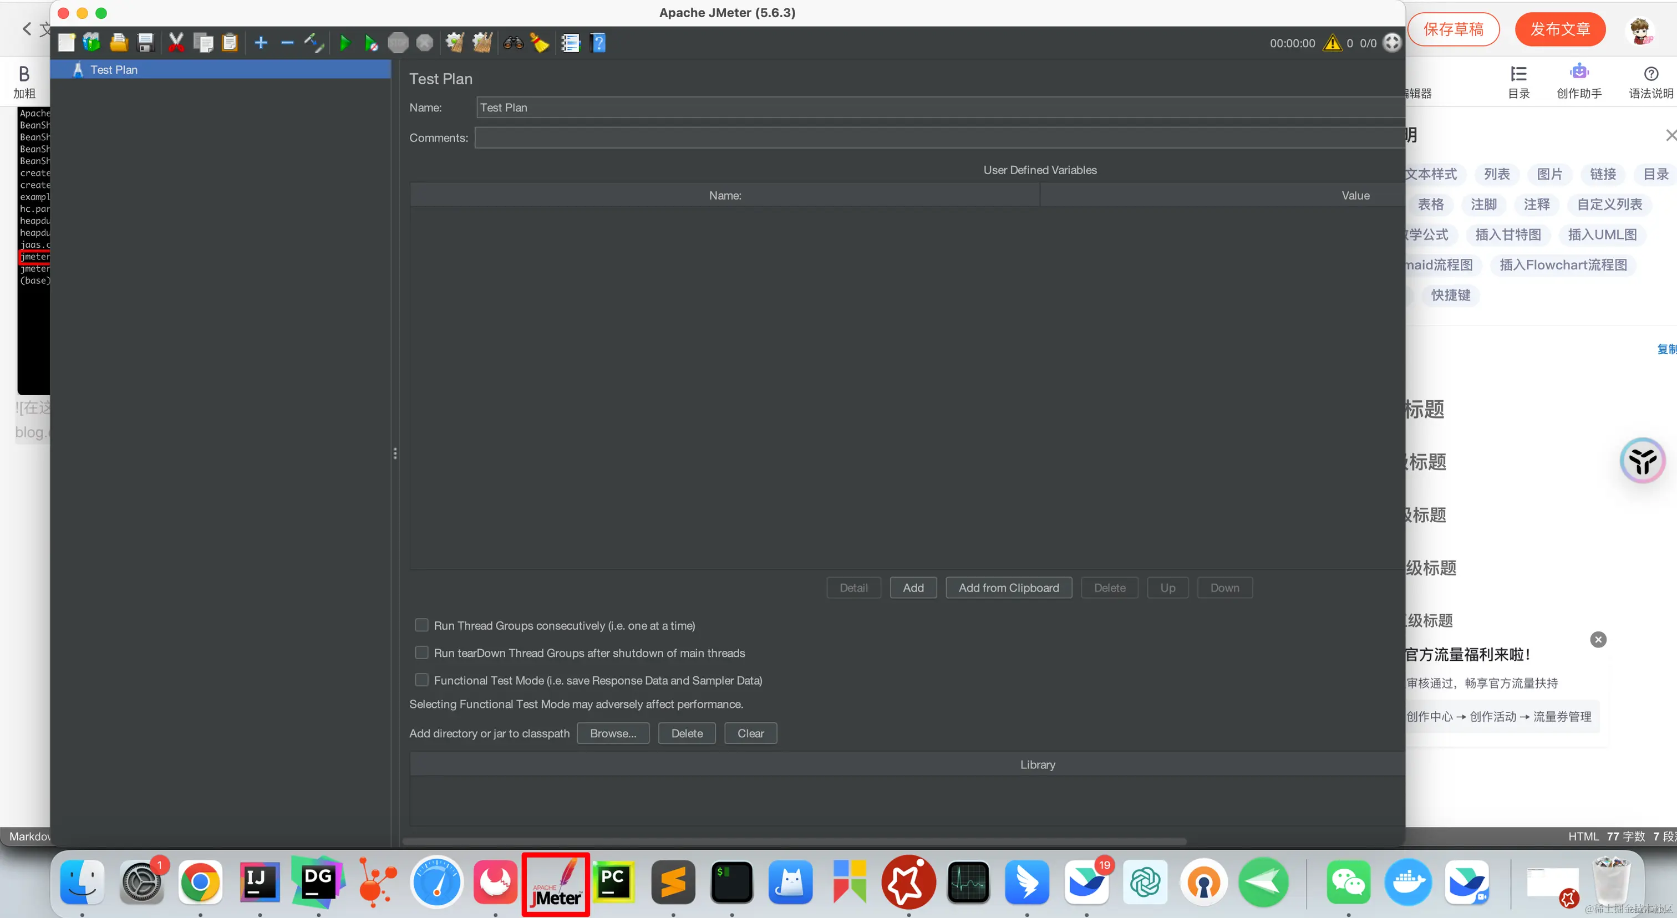The width and height of the screenshot is (1677, 918).
Task: Open IntelliJ IDEA from the Dock
Action: [x=260, y=882]
